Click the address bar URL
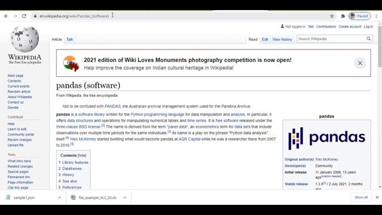The height and width of the screenshot is (215, 382). (74, 16)
